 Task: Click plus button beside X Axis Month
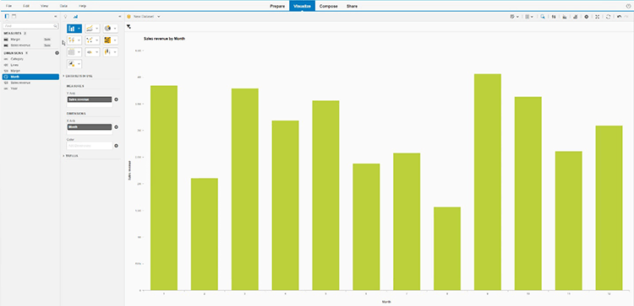point(116,127)
